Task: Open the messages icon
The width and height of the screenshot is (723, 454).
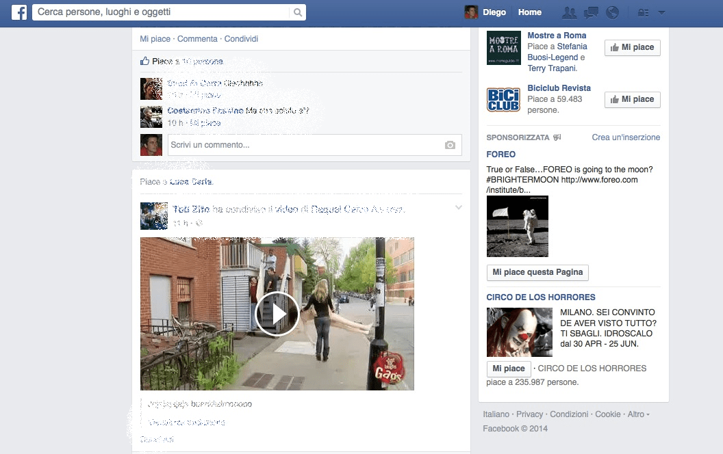Action: 591,12
